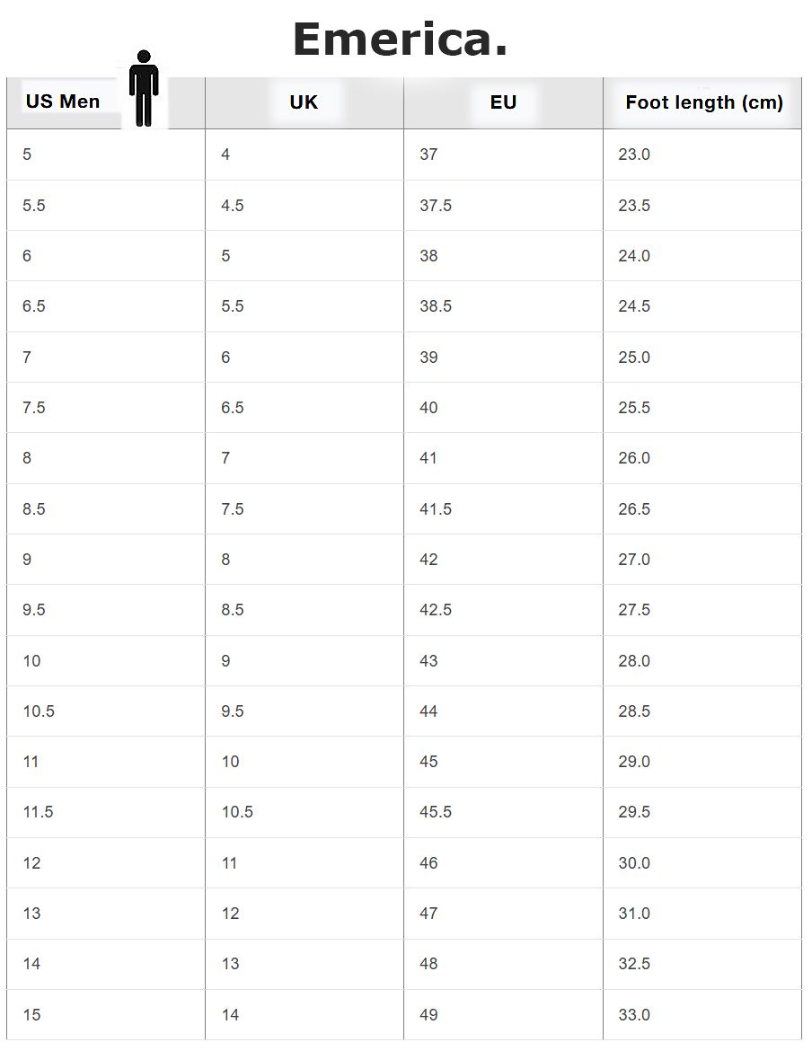
Task: Click EU size 41.5 cell
Action: [x=436, y=509]
